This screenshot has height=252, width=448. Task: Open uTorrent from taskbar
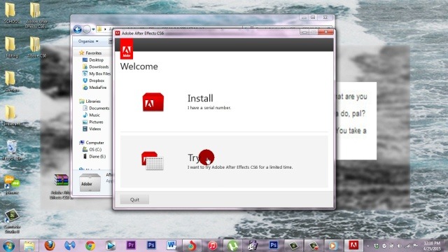pyautogui.click(x=232, y=246)
